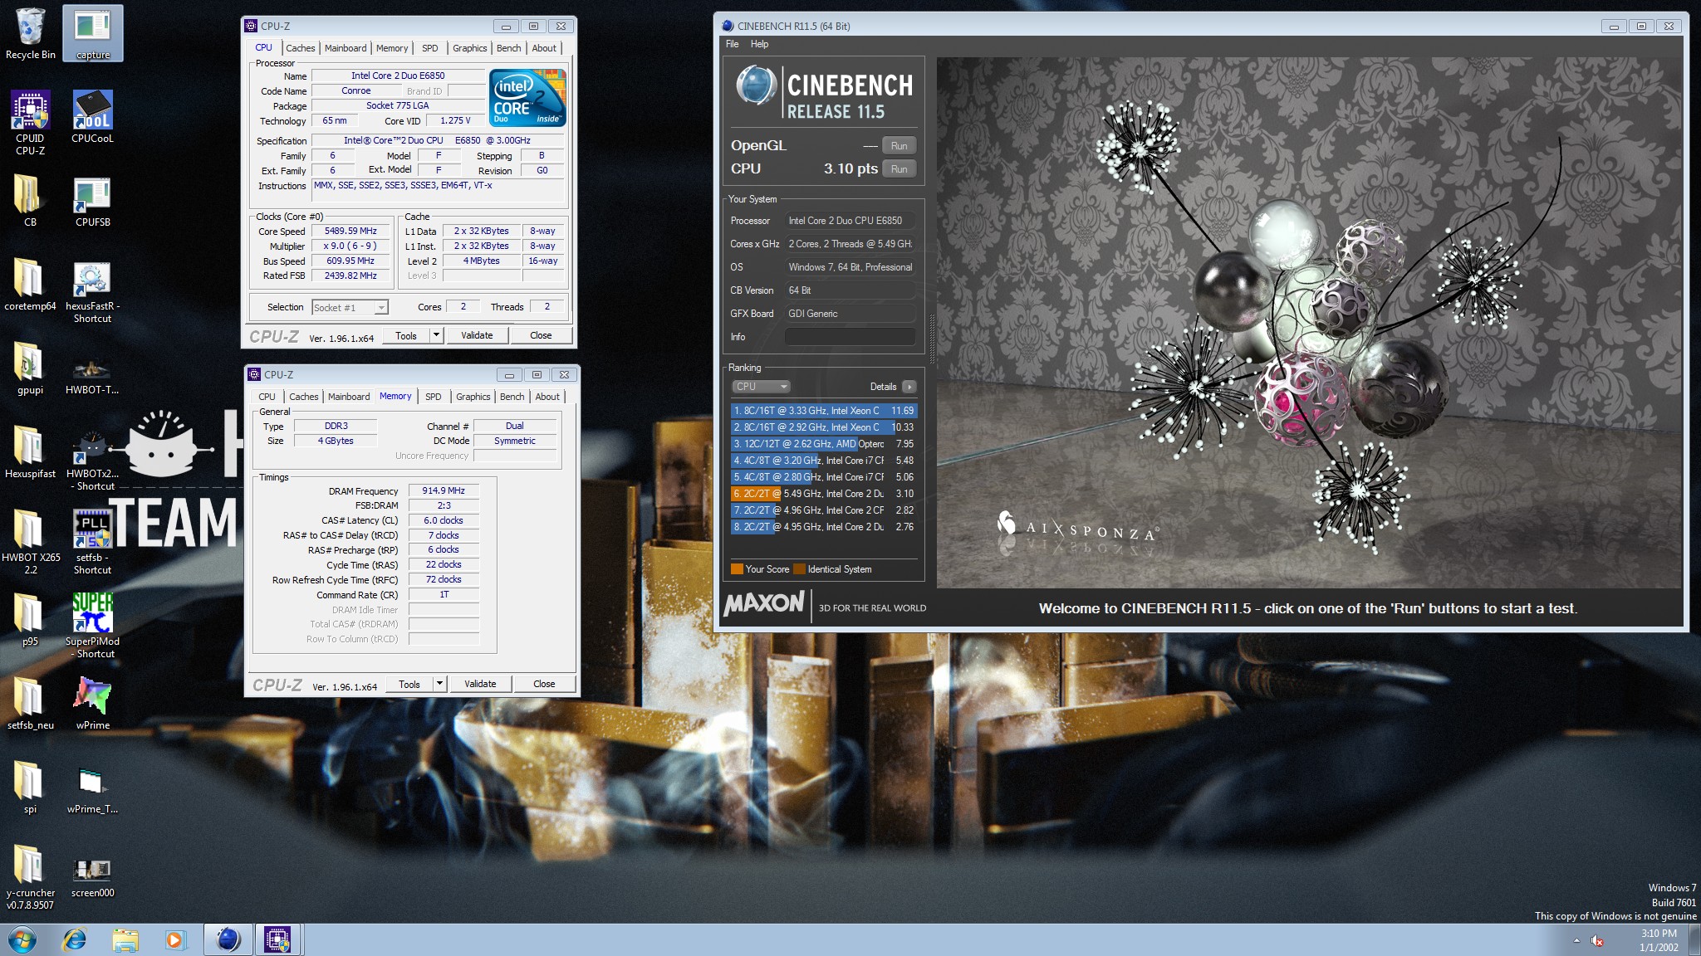Screen dimensions: 1701x956
Task: Open y-cruncher v0.7.8.9507 folder
Action: [30, 876]
